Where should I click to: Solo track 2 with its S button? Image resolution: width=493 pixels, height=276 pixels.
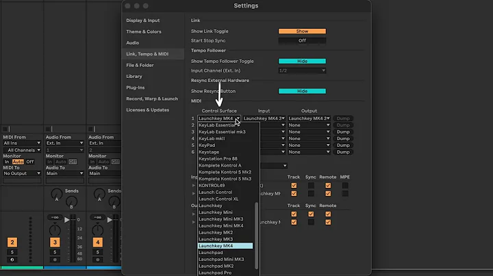pos(12,252)
